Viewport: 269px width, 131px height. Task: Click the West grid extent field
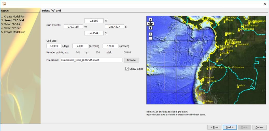(x=73, y=27)
